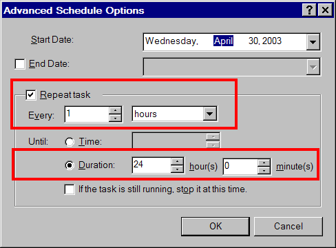This screenshot has height=248, width=336.
Task: Decrease Duration minutes with down arrow
Action: 264,170
